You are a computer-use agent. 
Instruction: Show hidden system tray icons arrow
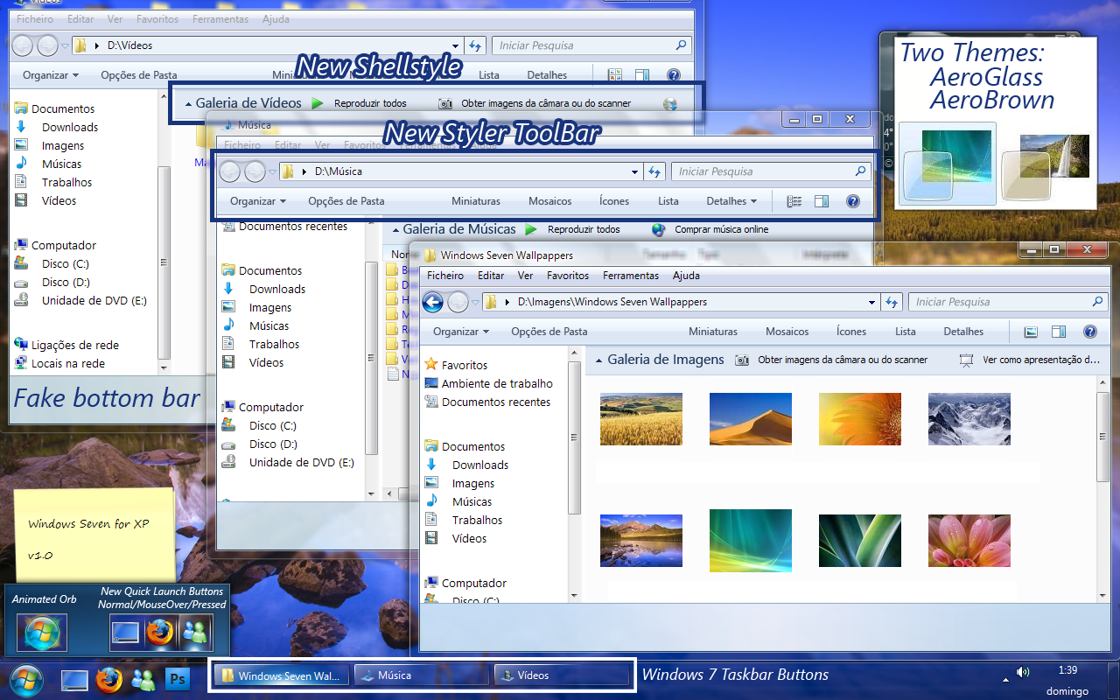[1004, 678]
